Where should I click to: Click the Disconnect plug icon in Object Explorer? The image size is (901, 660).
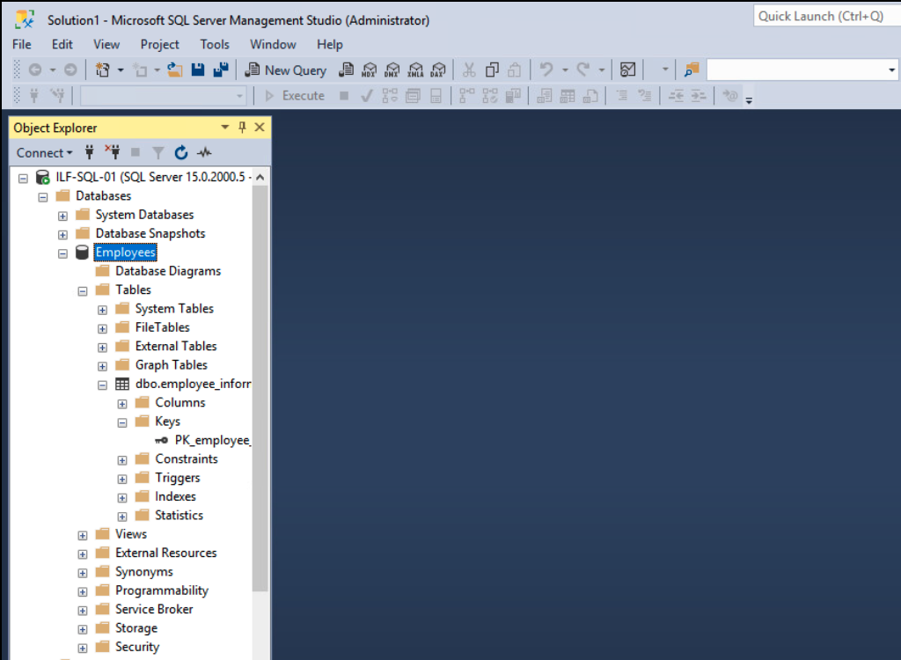112,153
